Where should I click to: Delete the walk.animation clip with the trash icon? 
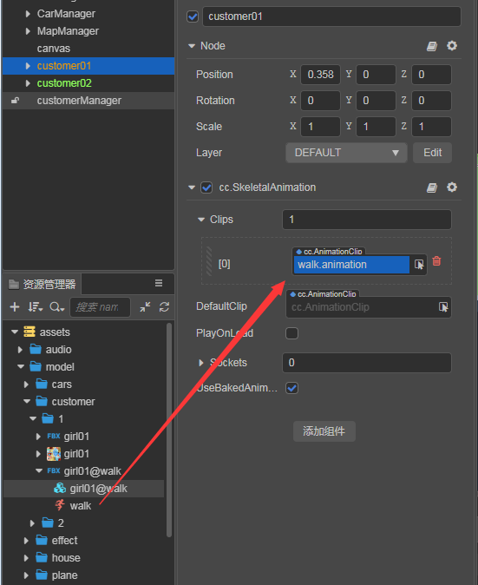pos(436,261)
